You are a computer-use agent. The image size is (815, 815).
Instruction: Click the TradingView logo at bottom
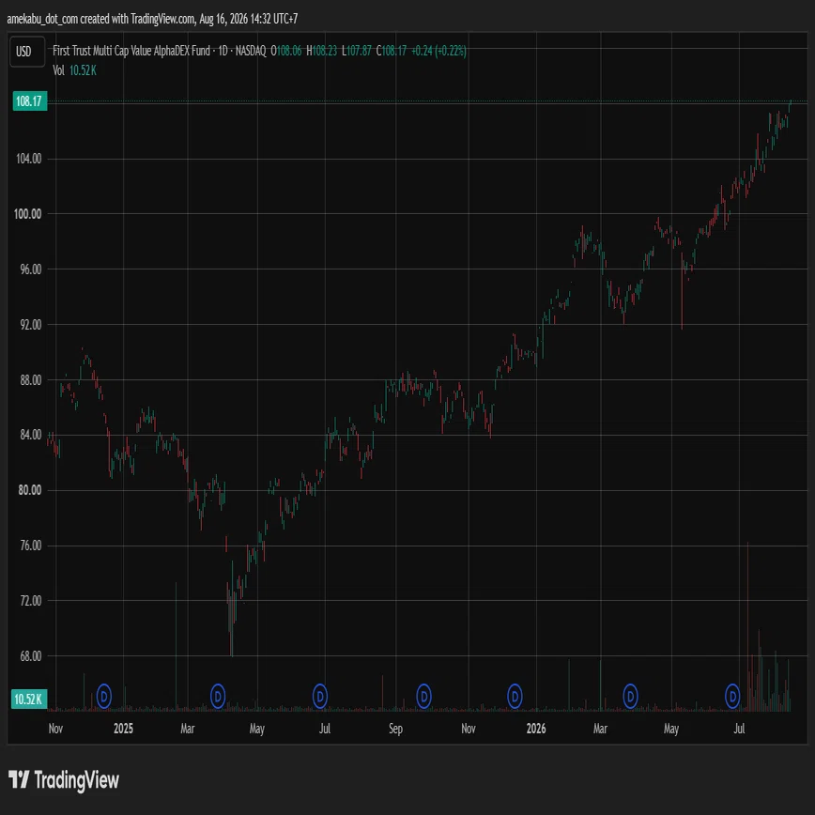[64, 779]
